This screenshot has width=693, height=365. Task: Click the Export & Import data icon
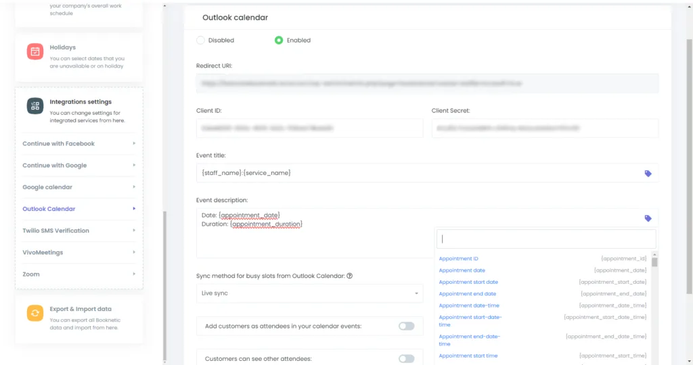coord(35,313)
